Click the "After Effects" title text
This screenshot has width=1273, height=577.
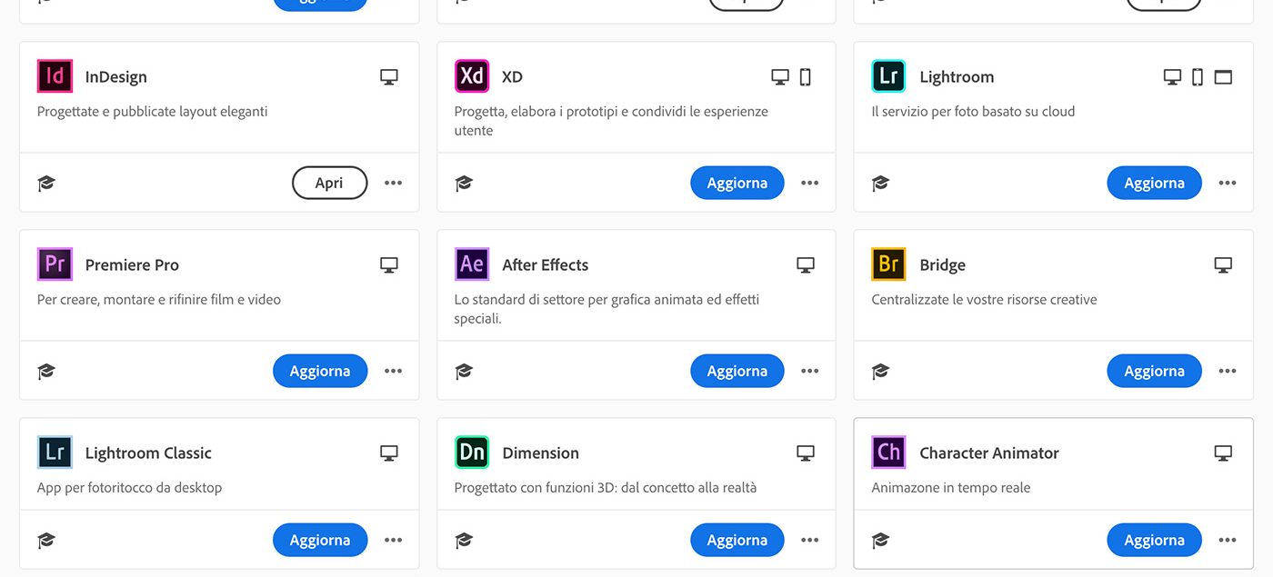545,265
